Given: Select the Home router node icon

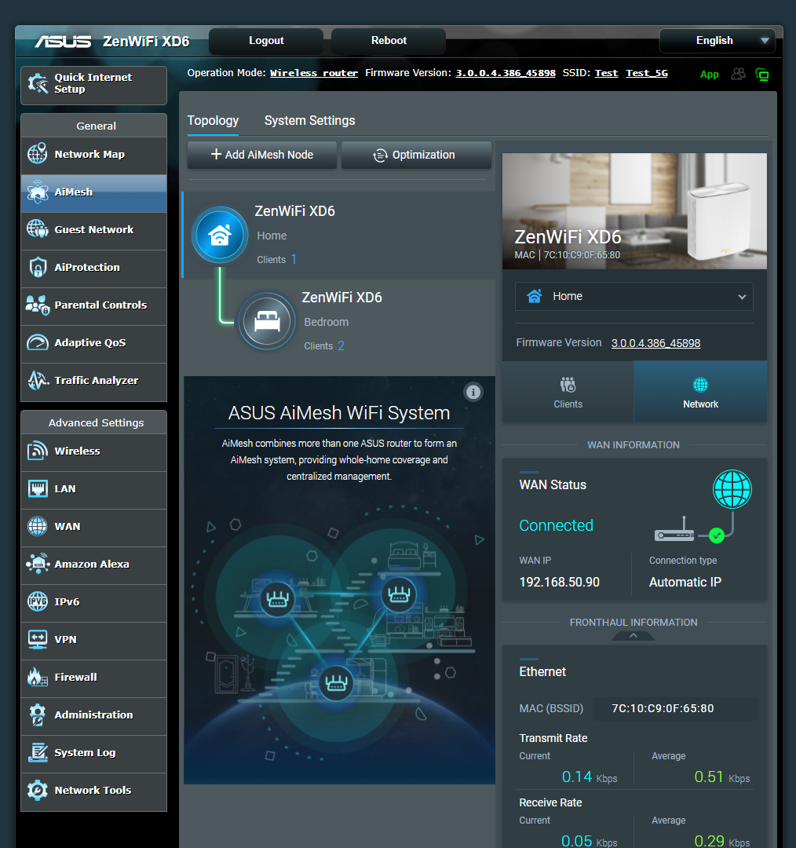Looking at the screenshot, I should 220,236.
